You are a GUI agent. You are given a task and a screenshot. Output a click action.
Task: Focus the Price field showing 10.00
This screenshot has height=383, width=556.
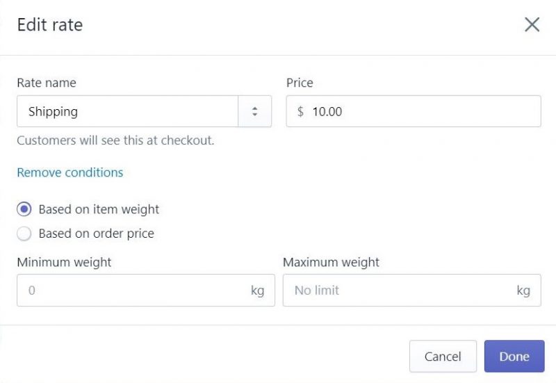click(417, 111)
